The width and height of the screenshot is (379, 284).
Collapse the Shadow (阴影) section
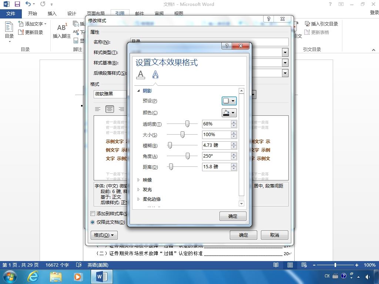point(138,91)
